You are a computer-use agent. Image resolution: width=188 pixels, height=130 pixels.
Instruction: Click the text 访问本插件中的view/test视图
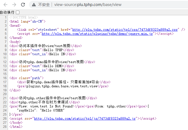click(x=45, y=46)
